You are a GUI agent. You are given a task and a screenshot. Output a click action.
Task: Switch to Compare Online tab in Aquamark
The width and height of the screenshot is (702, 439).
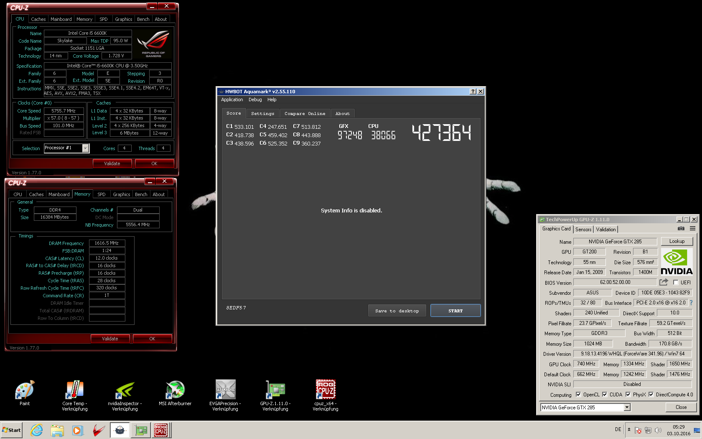[305, 113]
